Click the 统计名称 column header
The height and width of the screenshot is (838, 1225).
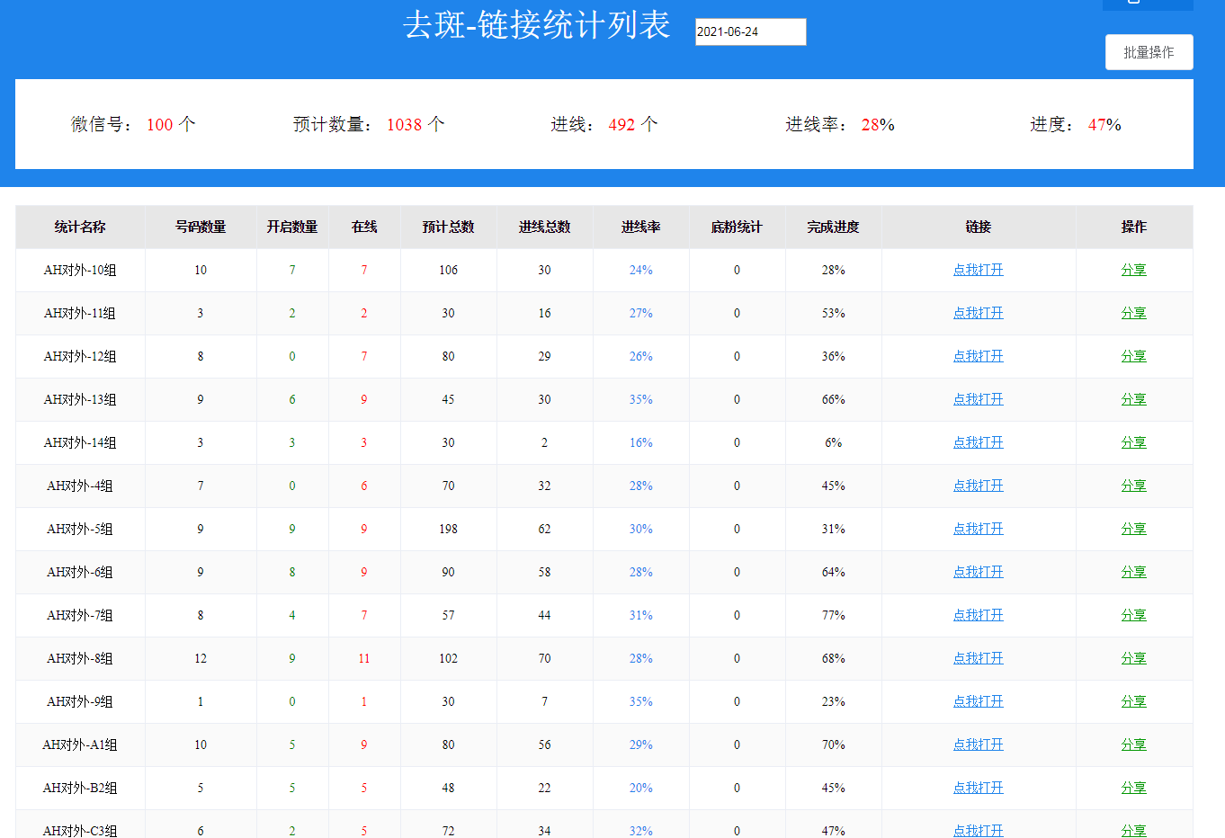[80, 227]
